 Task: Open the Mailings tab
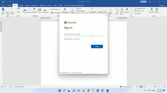(x=43, y=5)
